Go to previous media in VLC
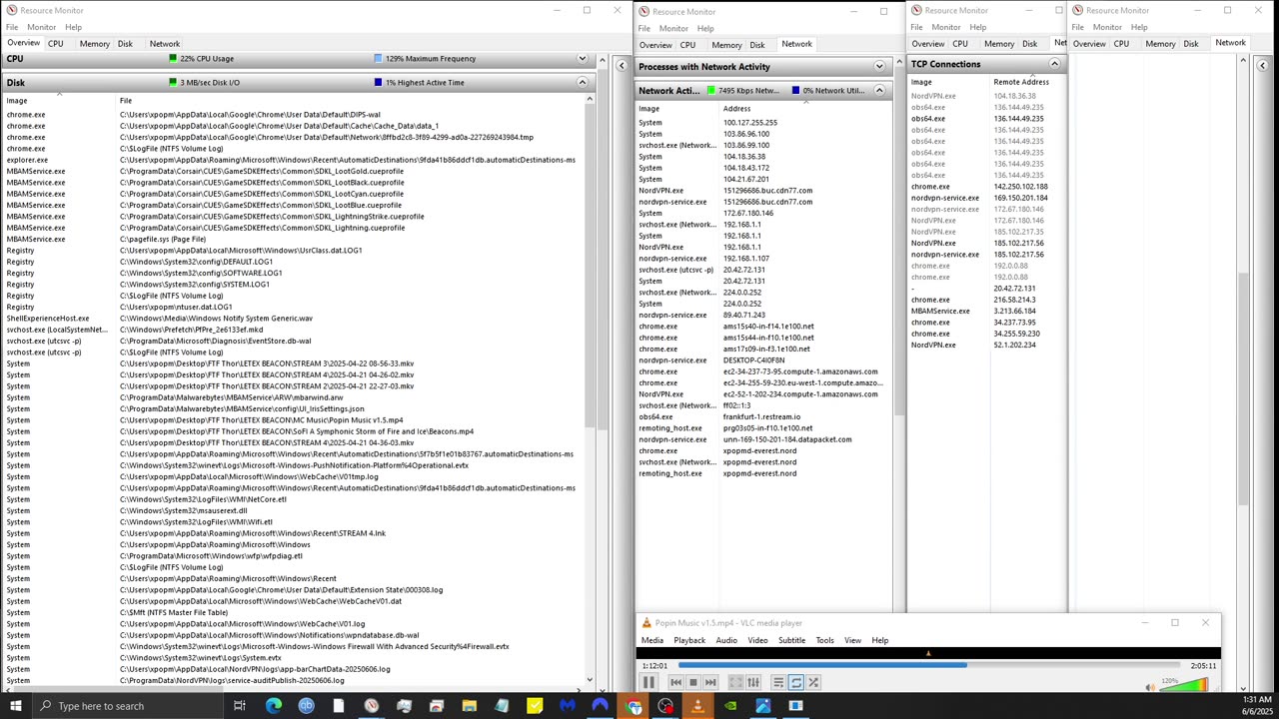This screenshot has width=1279, height=719. (675, 682)
